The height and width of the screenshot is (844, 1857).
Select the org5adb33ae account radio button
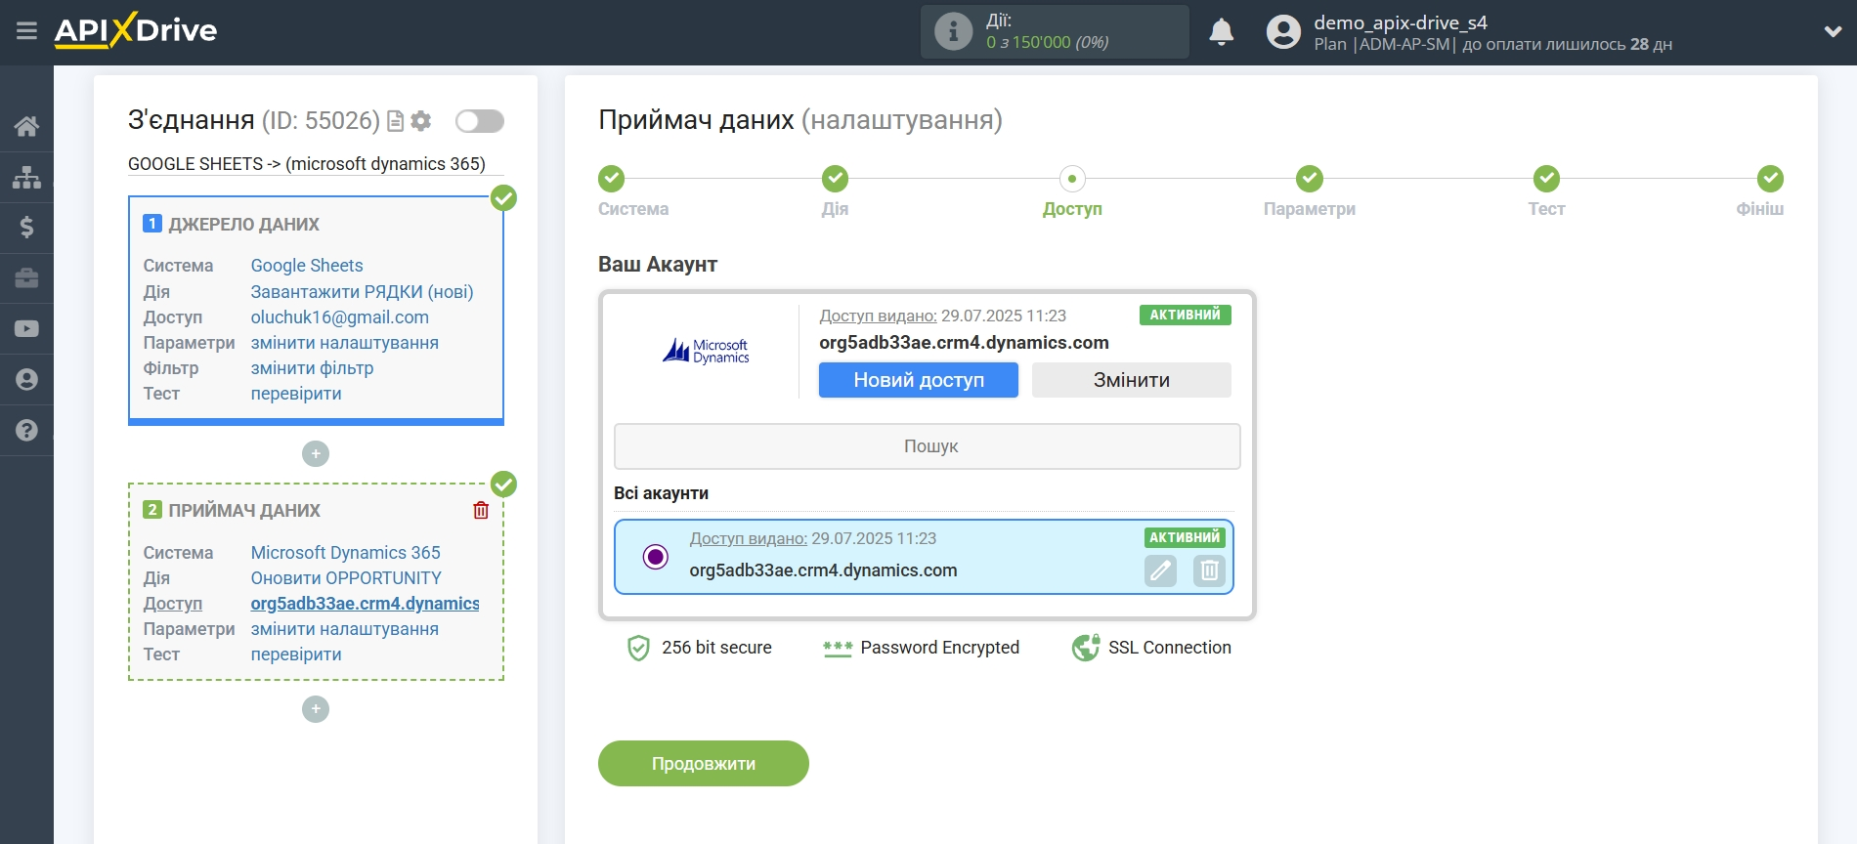point(656,557)
